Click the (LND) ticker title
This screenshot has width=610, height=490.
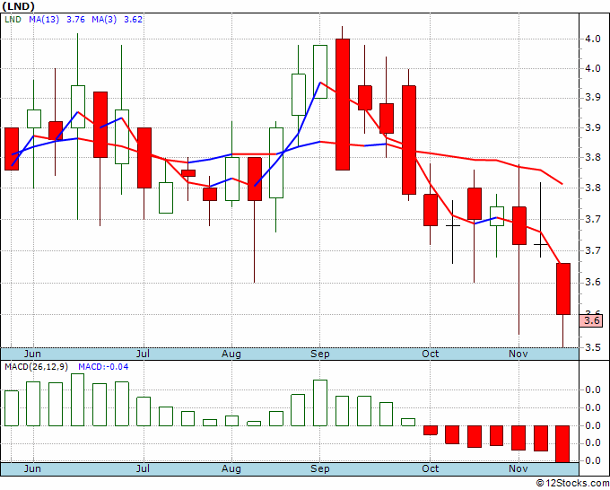coord(18,6)
